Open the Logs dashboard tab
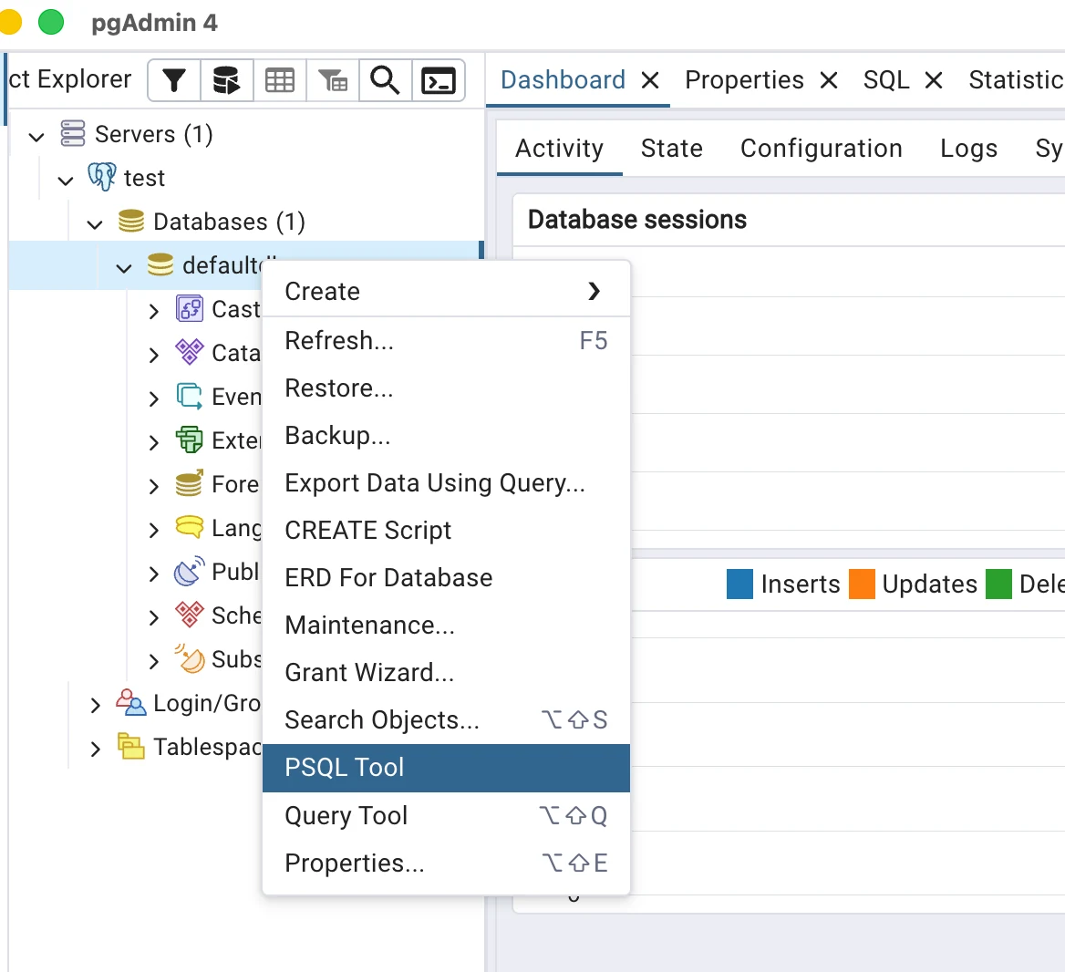Screen dimensions: 1065x972 [x=968, y=148]
